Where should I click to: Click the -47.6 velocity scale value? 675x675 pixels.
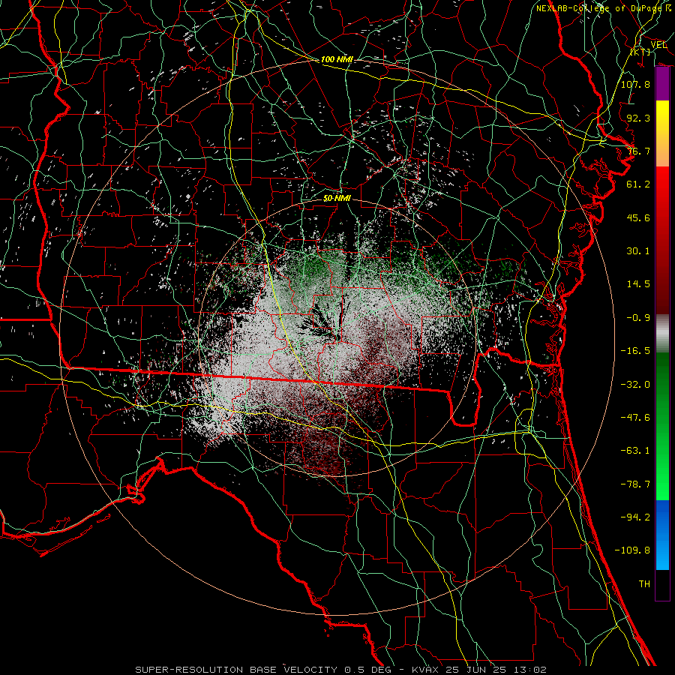pos(635,418)
